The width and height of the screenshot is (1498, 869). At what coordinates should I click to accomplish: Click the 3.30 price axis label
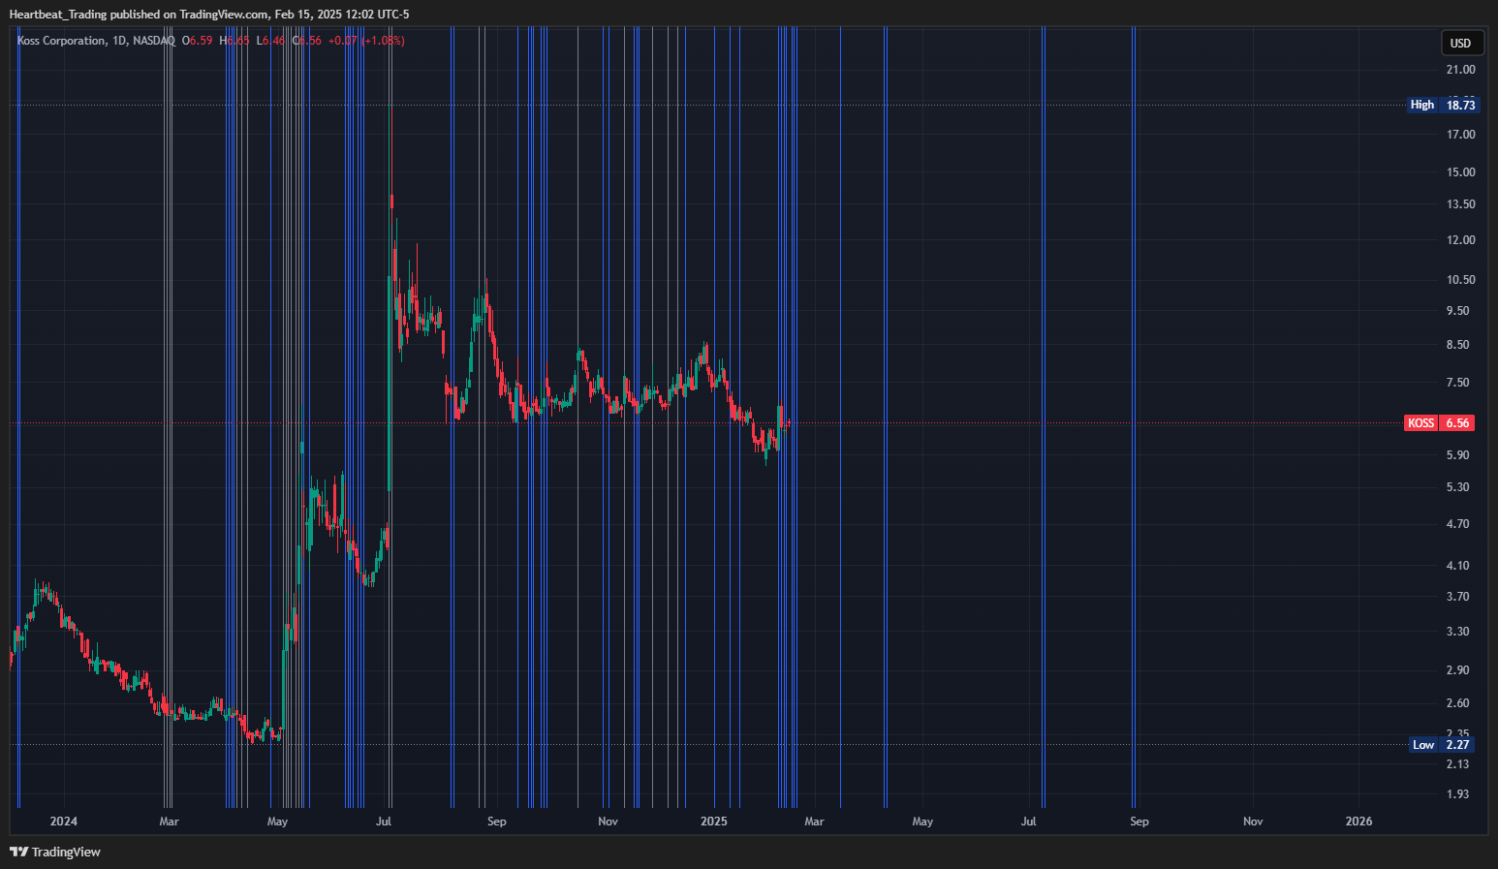[x=1457, y=632]
